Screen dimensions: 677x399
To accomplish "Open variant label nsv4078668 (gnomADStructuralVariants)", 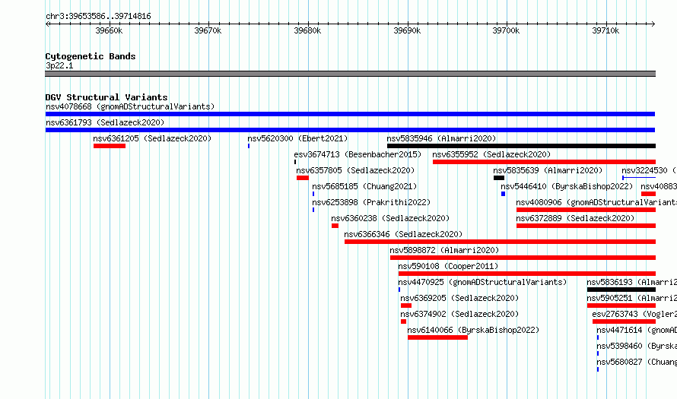I will point(130,106).
